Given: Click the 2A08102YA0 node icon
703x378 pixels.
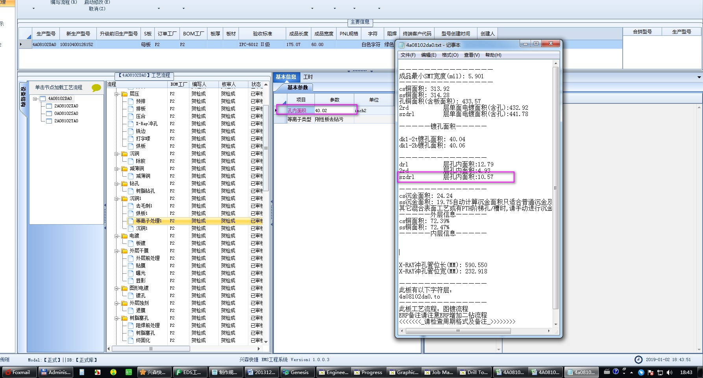Looking at the screenshot, I should coord(49,121).
